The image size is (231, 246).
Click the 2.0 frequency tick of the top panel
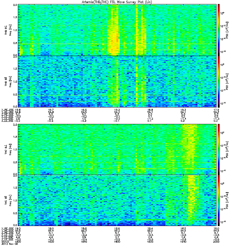pos(15,5)
